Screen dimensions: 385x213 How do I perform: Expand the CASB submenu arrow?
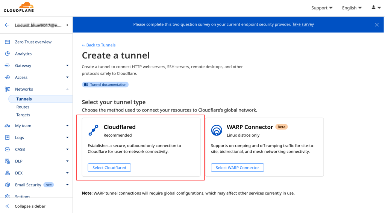point(67,149)
